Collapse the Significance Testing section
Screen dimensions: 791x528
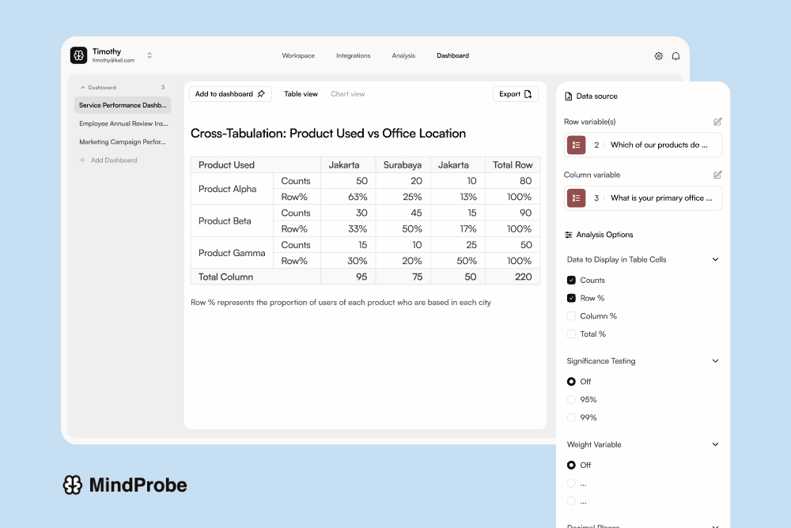tap(715, 360)
